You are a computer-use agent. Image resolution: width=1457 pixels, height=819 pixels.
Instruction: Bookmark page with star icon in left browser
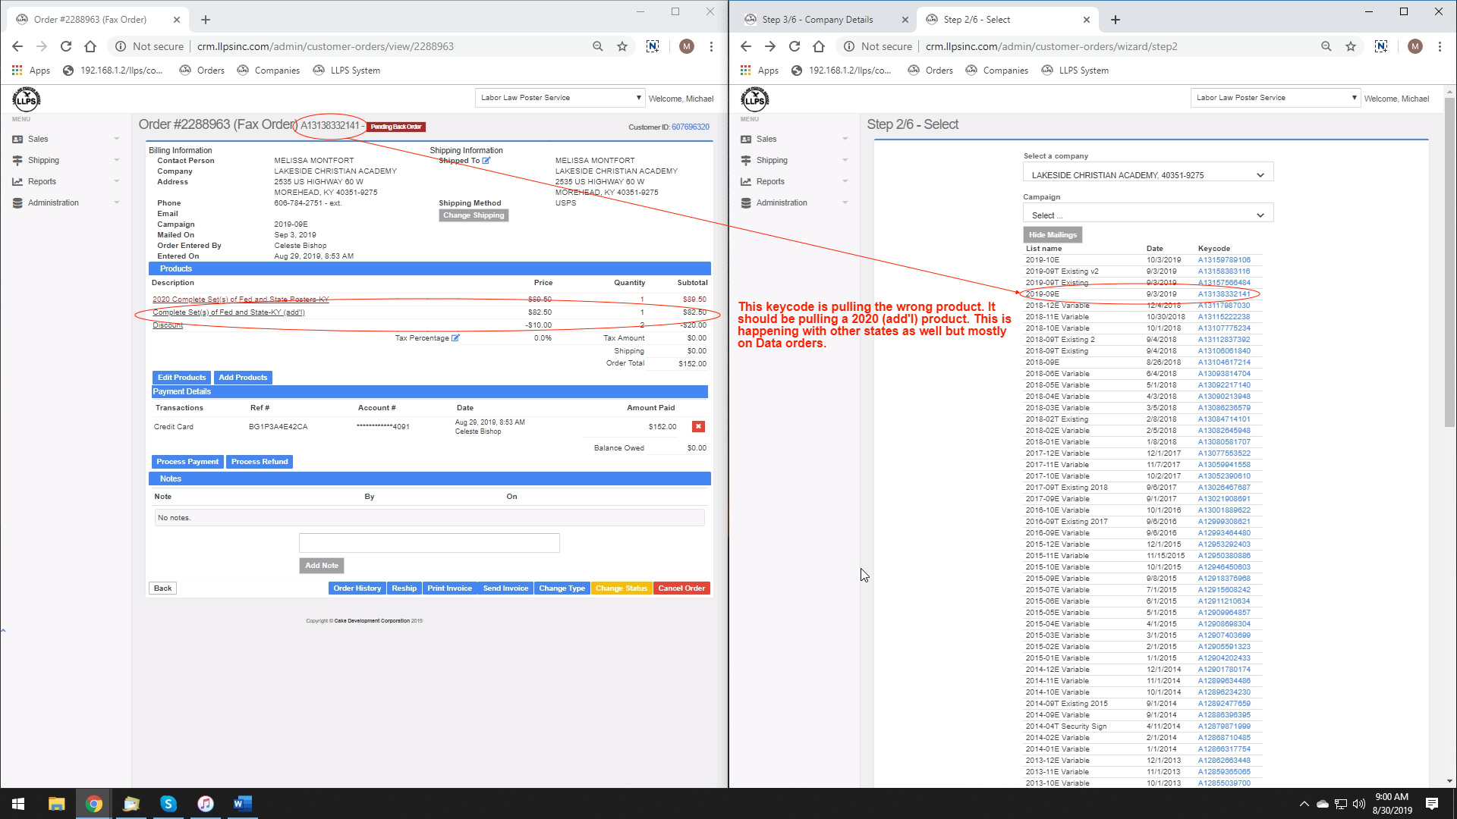622,46
